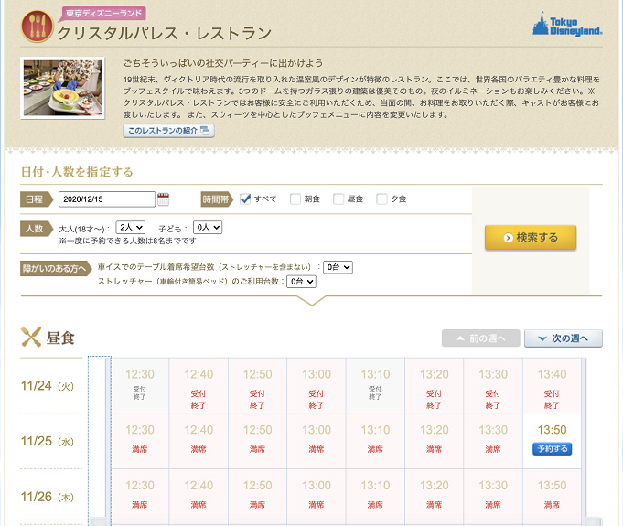This screenshot has width=623, height=526.
Task: Open the children 子ども count dropdown
Action: [208, 227]
